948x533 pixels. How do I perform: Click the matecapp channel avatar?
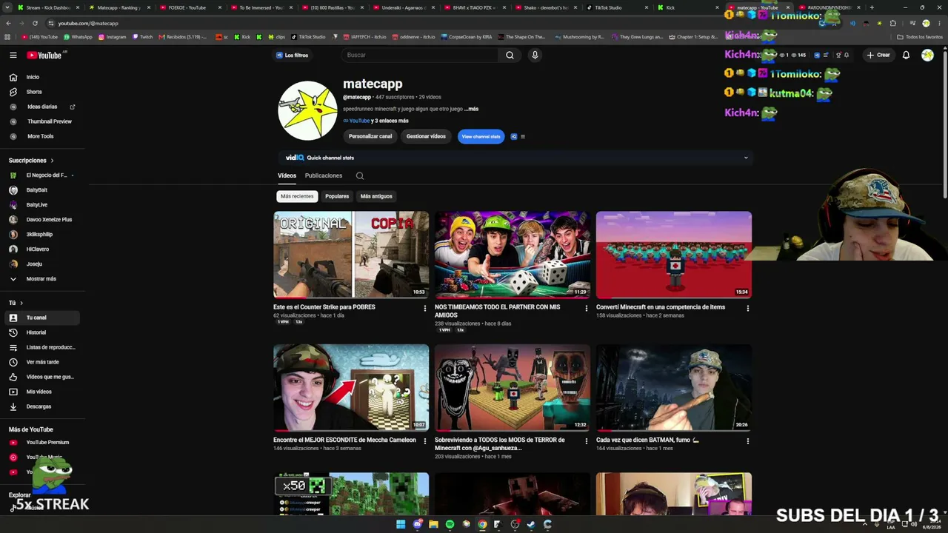[307, 110]
